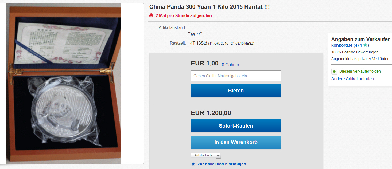Image resolution: width=392 pixels, height=169 pixels.
Task: Click the blue star icon beside Zur Kollektion hinzufügen
Action: click(193, 164)
